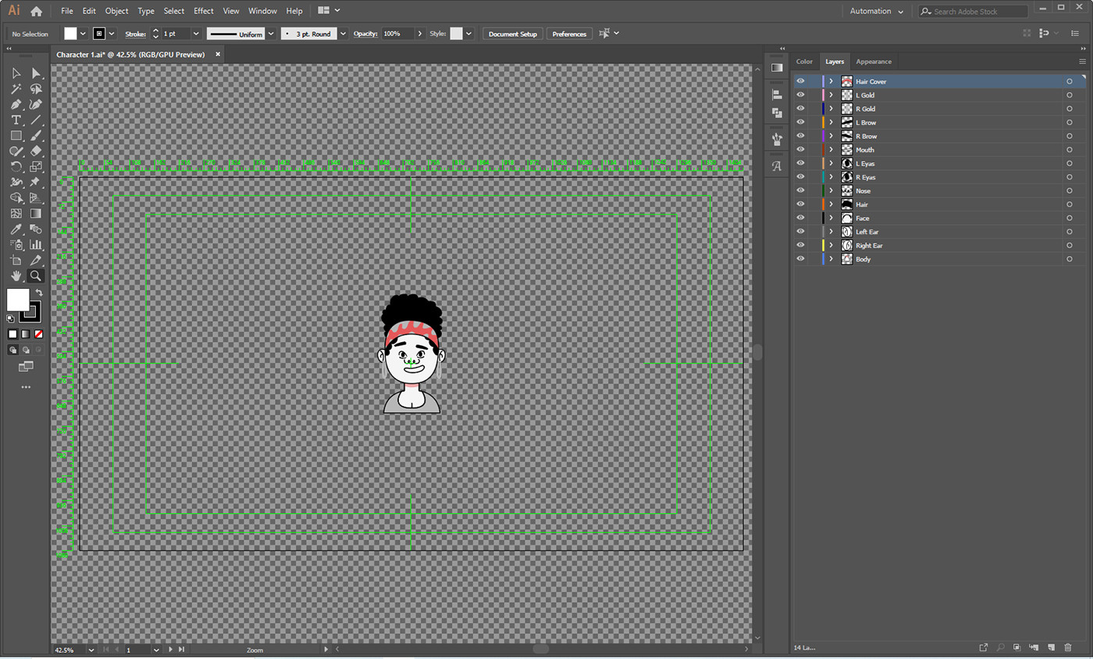Image resolution: width=1093 pixels, height=659 pixels.
Task: Hide the Body layer
Action: coord(800,259)
